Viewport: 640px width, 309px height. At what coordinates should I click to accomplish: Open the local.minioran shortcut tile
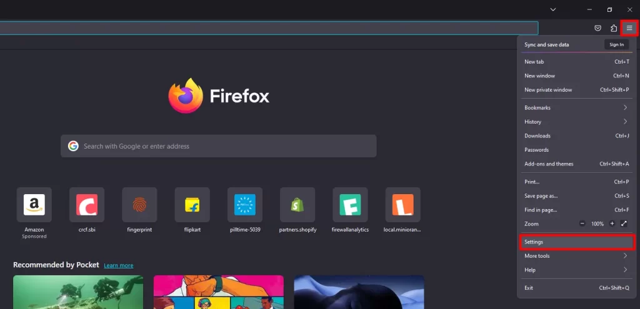[403, 205]
